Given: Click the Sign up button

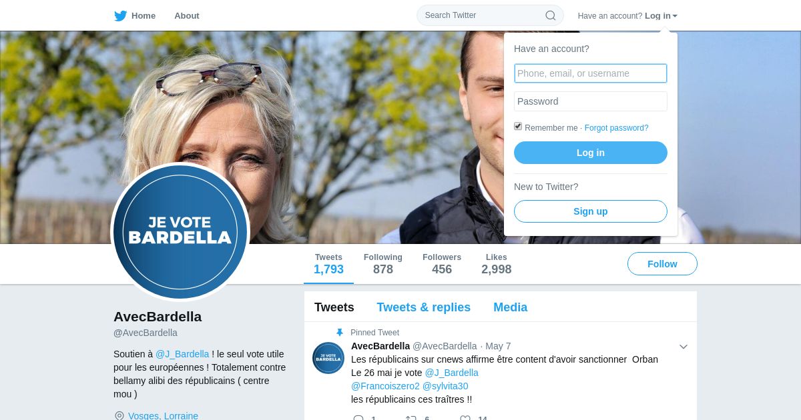Looking at the screenshot, I should tap(591, 211).
